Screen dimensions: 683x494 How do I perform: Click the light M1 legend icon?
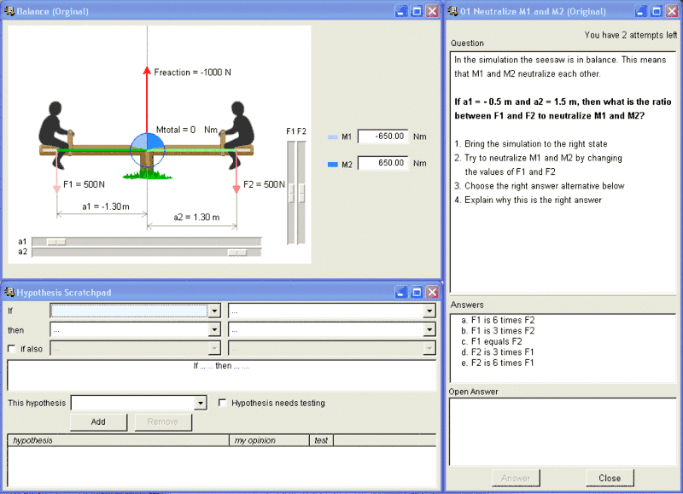[x=333, y=137]
